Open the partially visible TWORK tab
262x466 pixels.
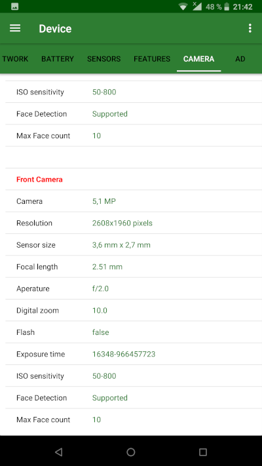tap(15, 59)
